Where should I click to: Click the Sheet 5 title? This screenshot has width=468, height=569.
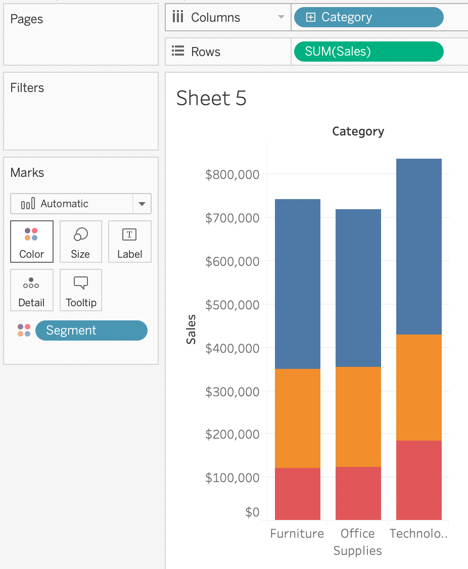click(x=211, y=98)
